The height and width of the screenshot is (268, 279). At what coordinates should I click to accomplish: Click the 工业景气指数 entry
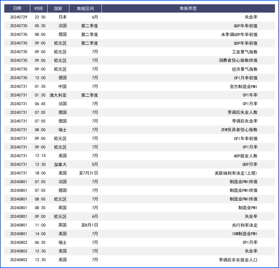coord(245,52)
